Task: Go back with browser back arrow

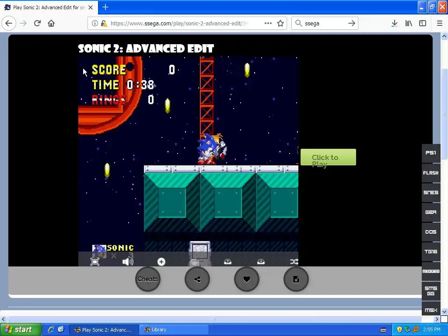Action: (9, 23)
